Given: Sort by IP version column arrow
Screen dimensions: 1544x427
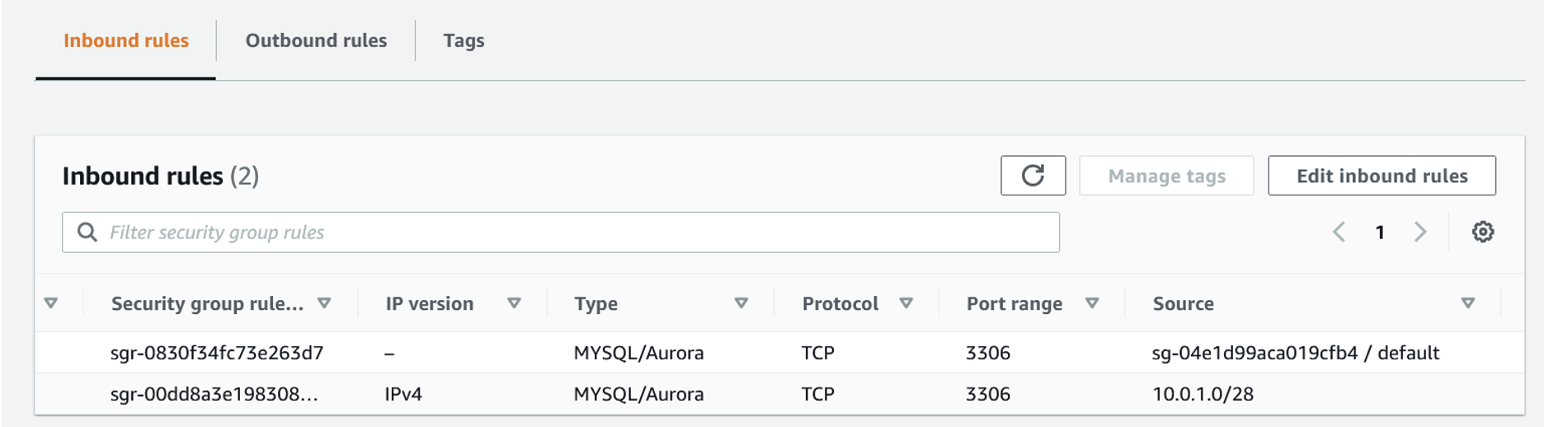Looking at the screenshot, I should (514, 303).
